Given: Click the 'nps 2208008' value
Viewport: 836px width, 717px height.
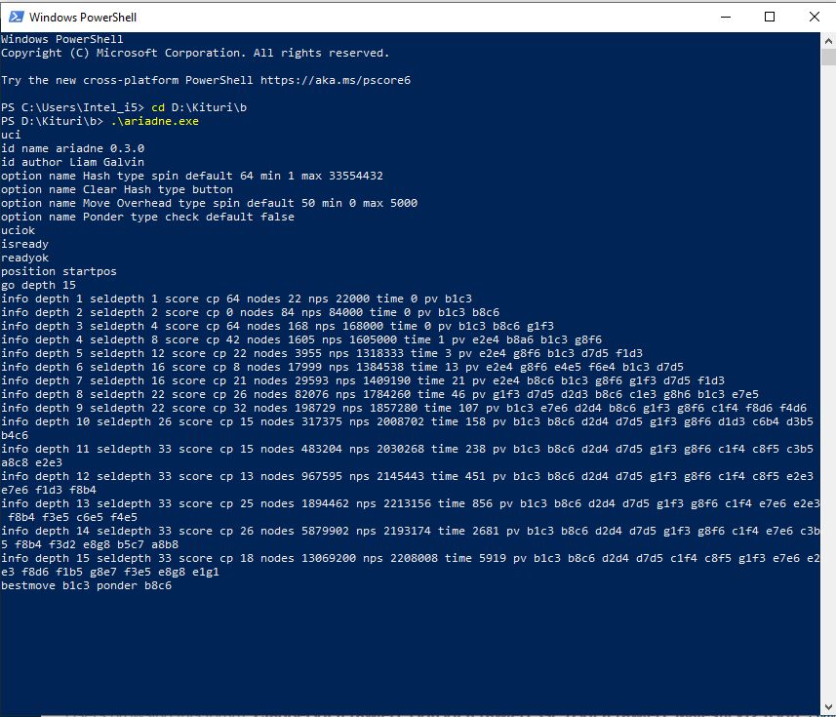Looking at the screenshot, I should 400,558.
